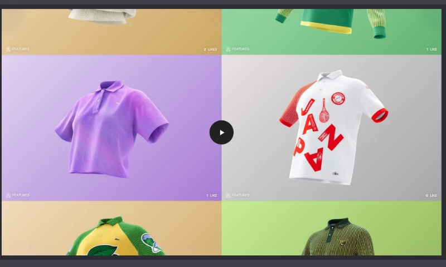Like the purple polo via 1 LIKE
This screenshot has height=267, width=446.
pos(212,195)
